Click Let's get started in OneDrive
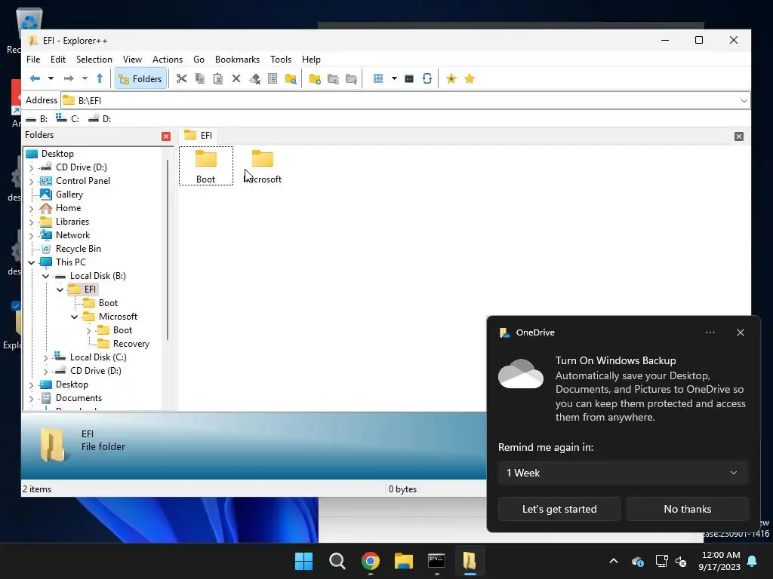 pos(559,509)
